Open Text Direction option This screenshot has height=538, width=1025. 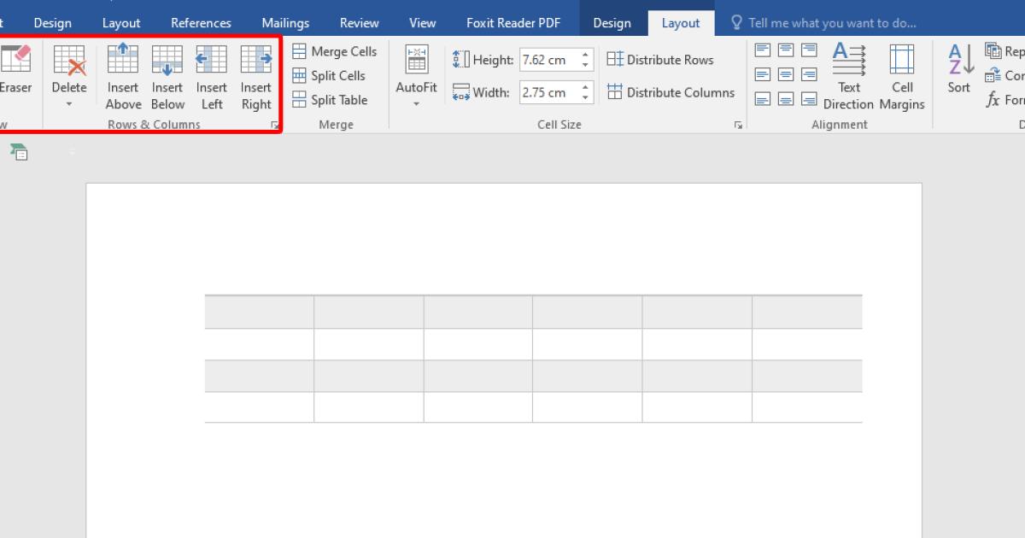(x=848, y=78)
